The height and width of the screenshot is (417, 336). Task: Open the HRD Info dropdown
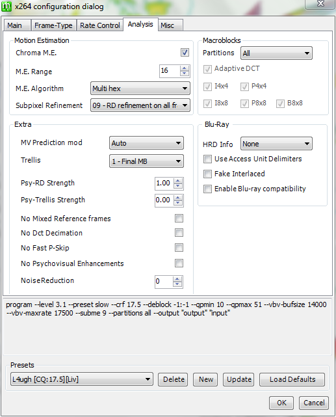click(x=276, y=144)
